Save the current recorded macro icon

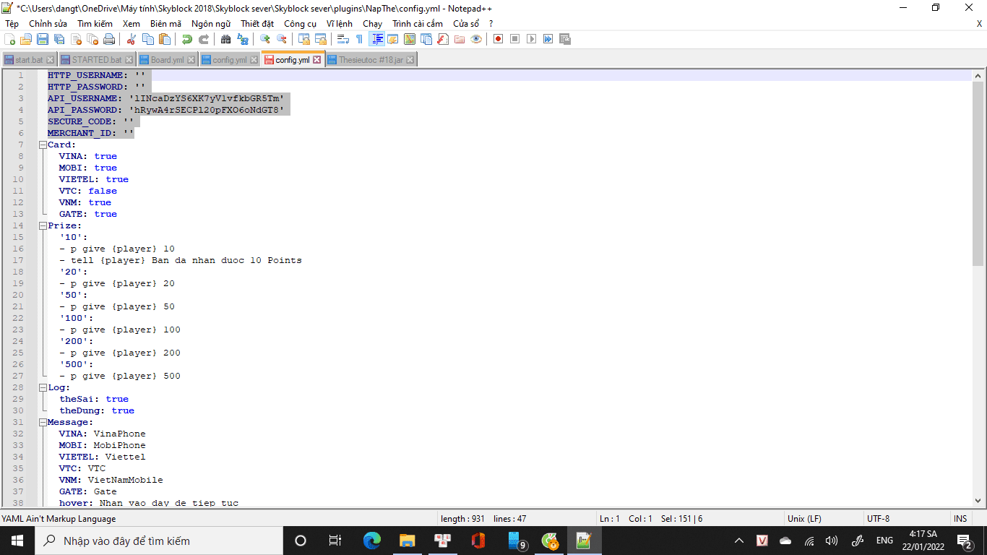(565, 39)
